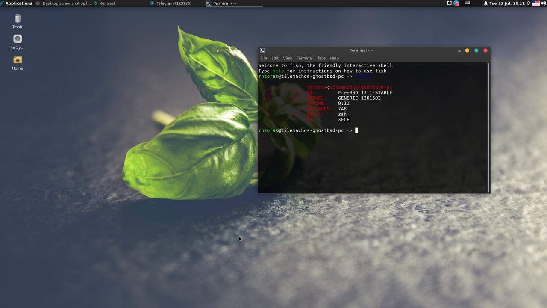Click the Terminal vertical scrollbar
547x308 pixels.
(x=488, y=127)
